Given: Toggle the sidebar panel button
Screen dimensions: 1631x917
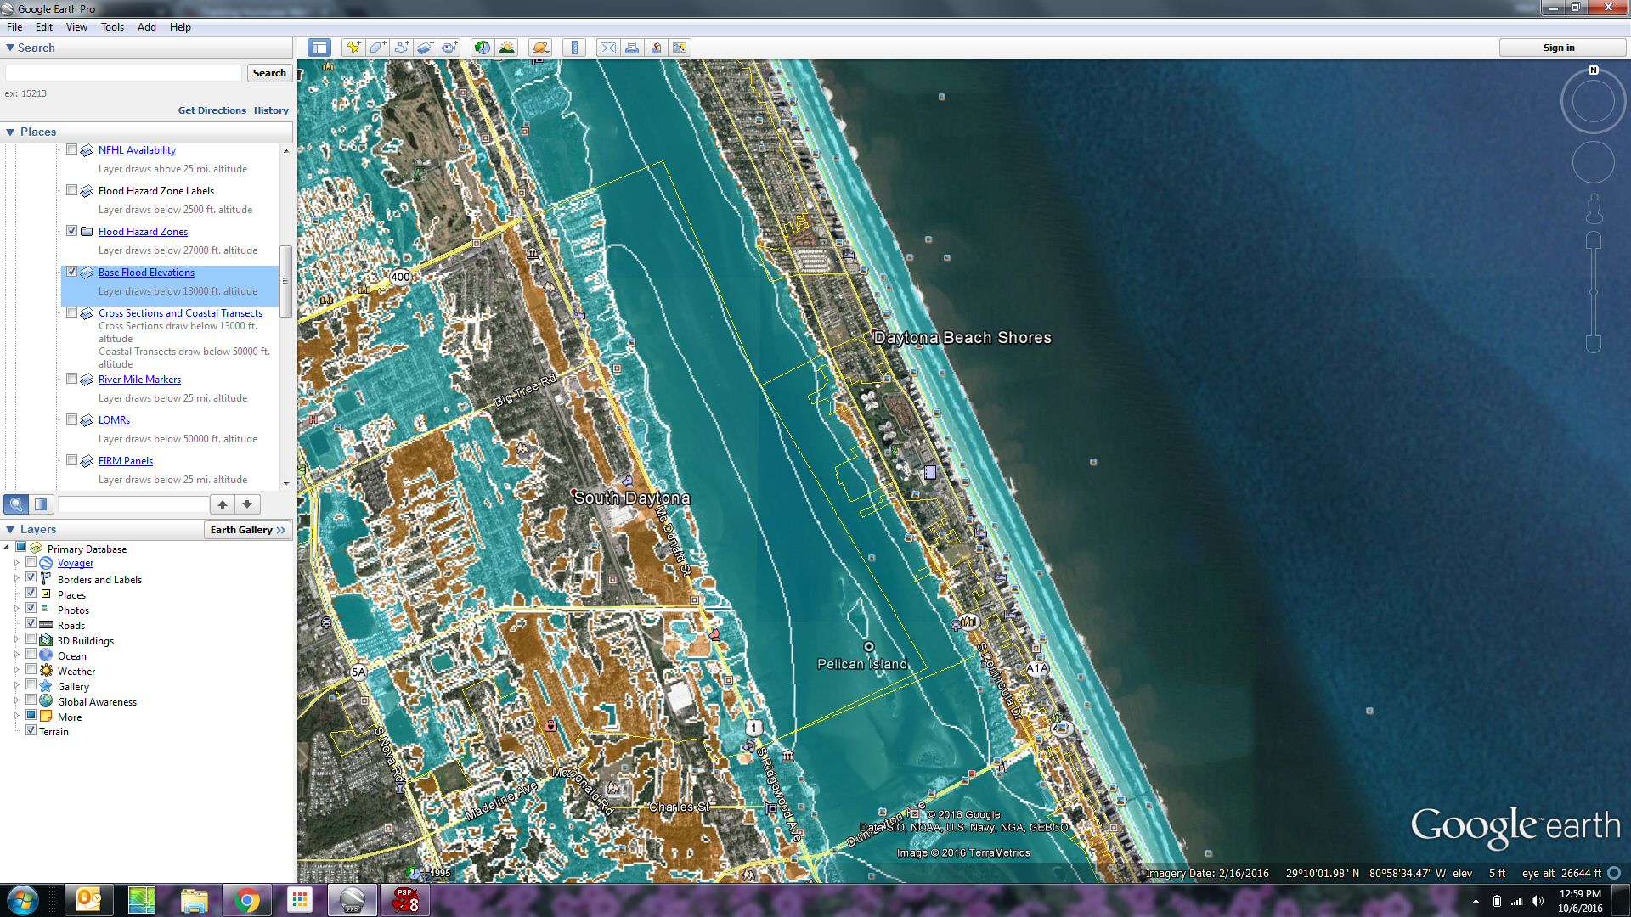Looking at the screenshot, I should (319, 48).
